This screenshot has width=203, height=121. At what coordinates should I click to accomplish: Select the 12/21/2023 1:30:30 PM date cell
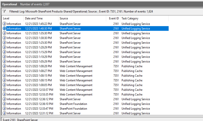point(38,38)
